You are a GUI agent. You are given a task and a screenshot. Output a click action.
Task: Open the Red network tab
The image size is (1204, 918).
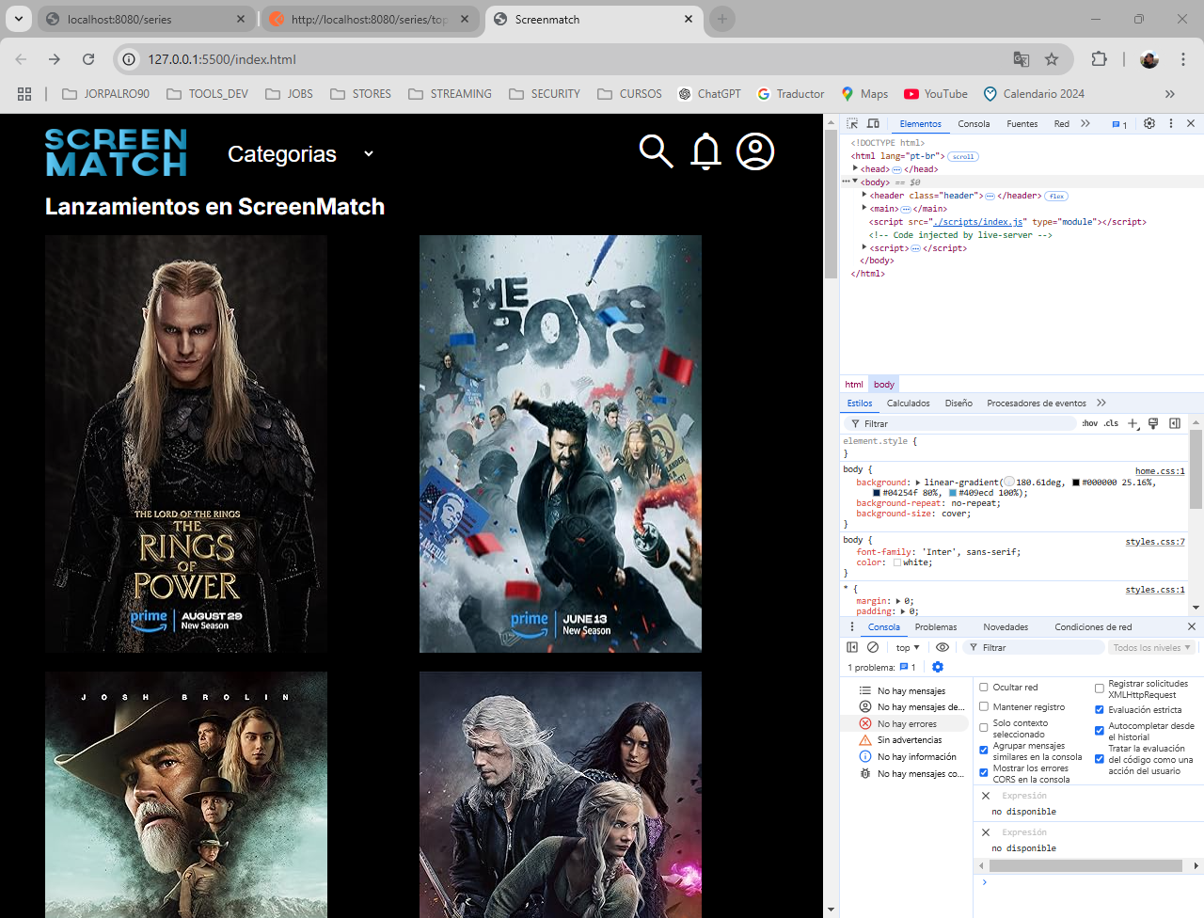coord(1061,124)
